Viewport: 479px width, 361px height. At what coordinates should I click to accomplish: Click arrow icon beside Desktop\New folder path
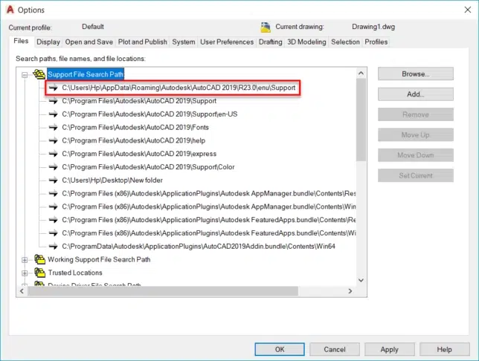coord(53,180)
